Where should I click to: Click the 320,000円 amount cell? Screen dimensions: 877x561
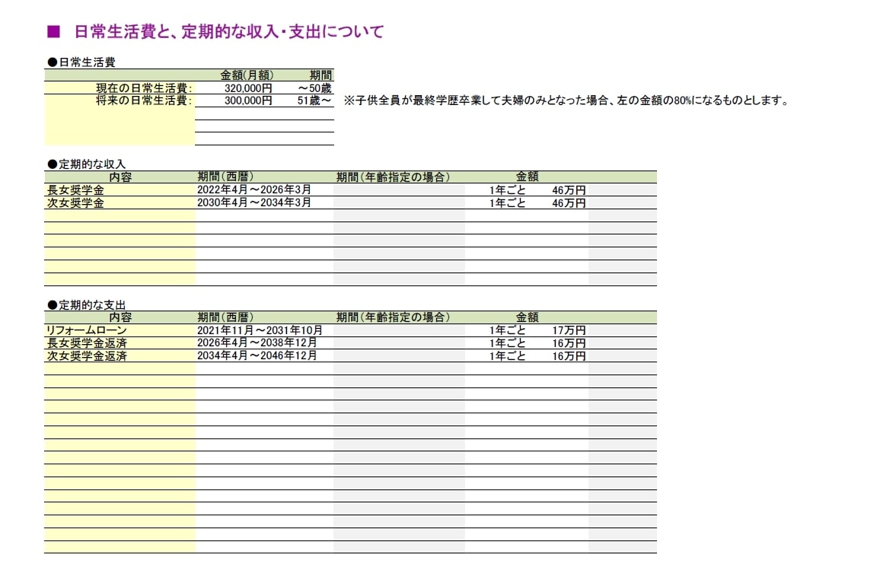click(248, 88)
